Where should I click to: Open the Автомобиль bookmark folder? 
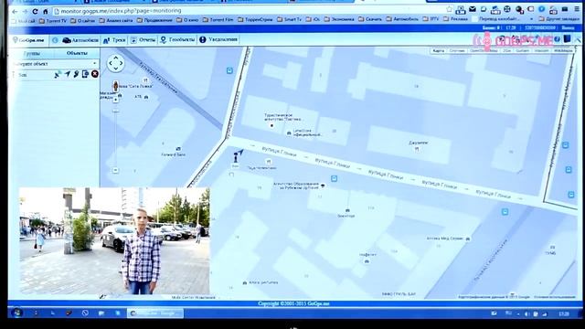(x=402, y=18)
